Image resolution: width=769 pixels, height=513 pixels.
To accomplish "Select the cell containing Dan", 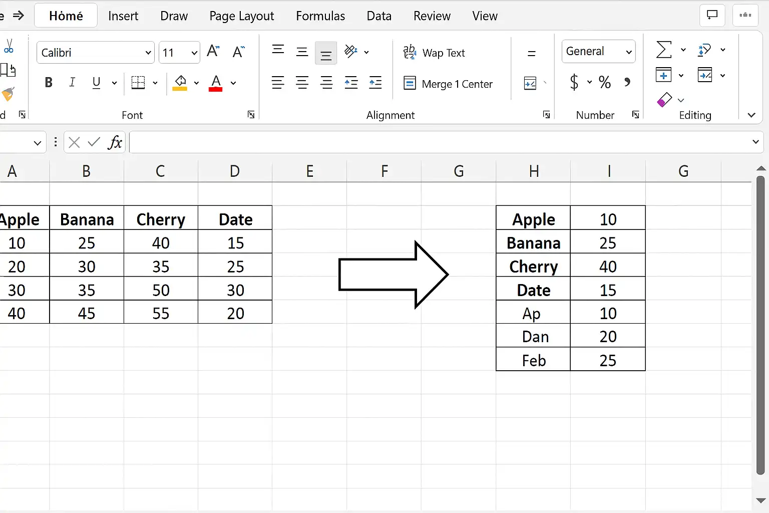I will click(533, 336).
